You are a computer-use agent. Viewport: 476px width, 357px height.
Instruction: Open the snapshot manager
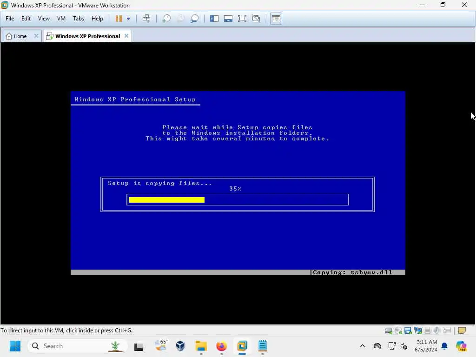pos(195,19)
